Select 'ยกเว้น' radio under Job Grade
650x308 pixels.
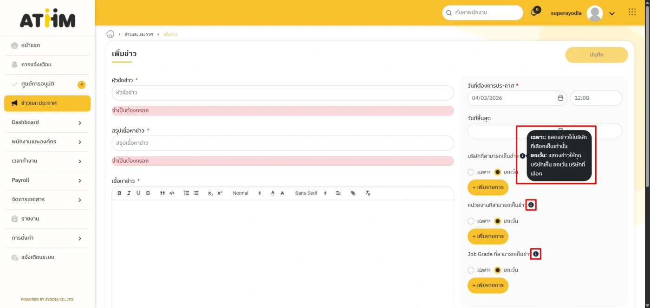498,270
